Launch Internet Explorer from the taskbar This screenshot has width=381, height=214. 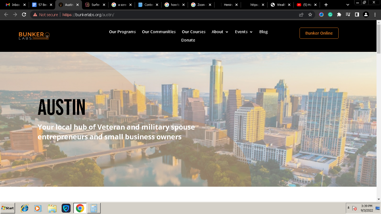tap(25, 208)
